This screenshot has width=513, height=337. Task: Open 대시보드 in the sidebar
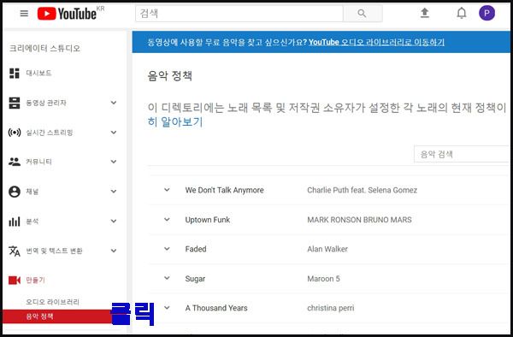[38, 74]
